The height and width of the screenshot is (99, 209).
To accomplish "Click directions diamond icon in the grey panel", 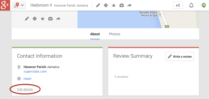I will point(35,19).
